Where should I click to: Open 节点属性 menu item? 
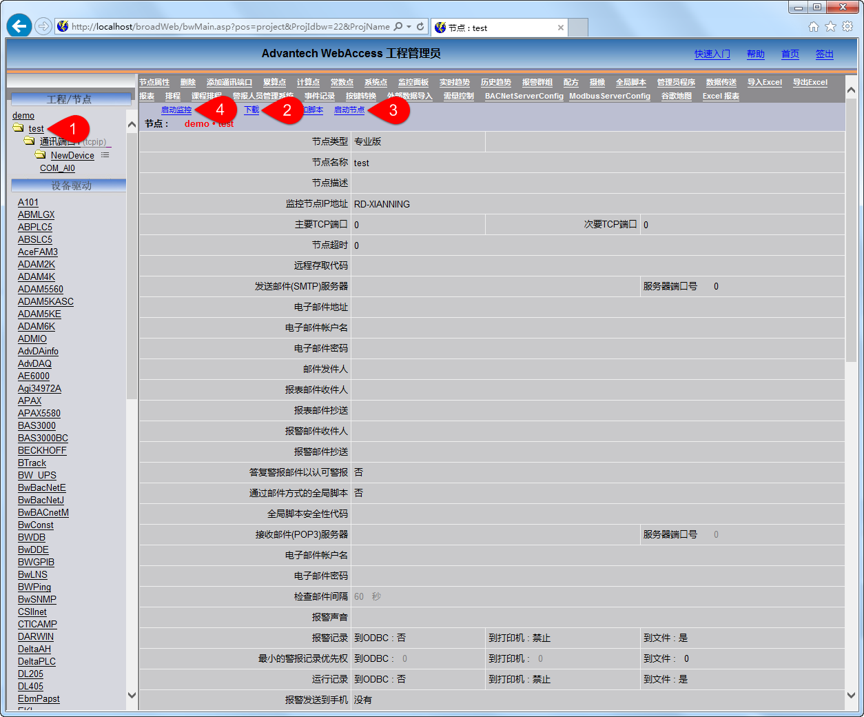coord(154,83)
